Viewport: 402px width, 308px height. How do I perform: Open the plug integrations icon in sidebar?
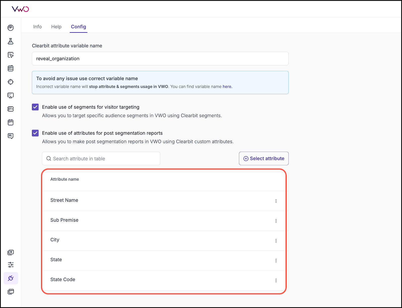(11, 278)
